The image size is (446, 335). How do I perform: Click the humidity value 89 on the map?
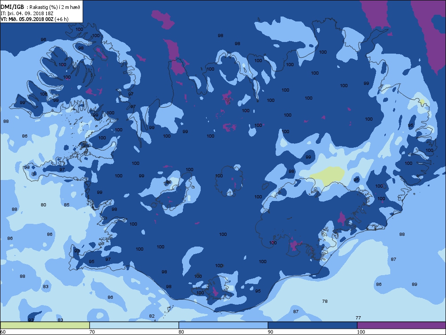tap(414, 284)
